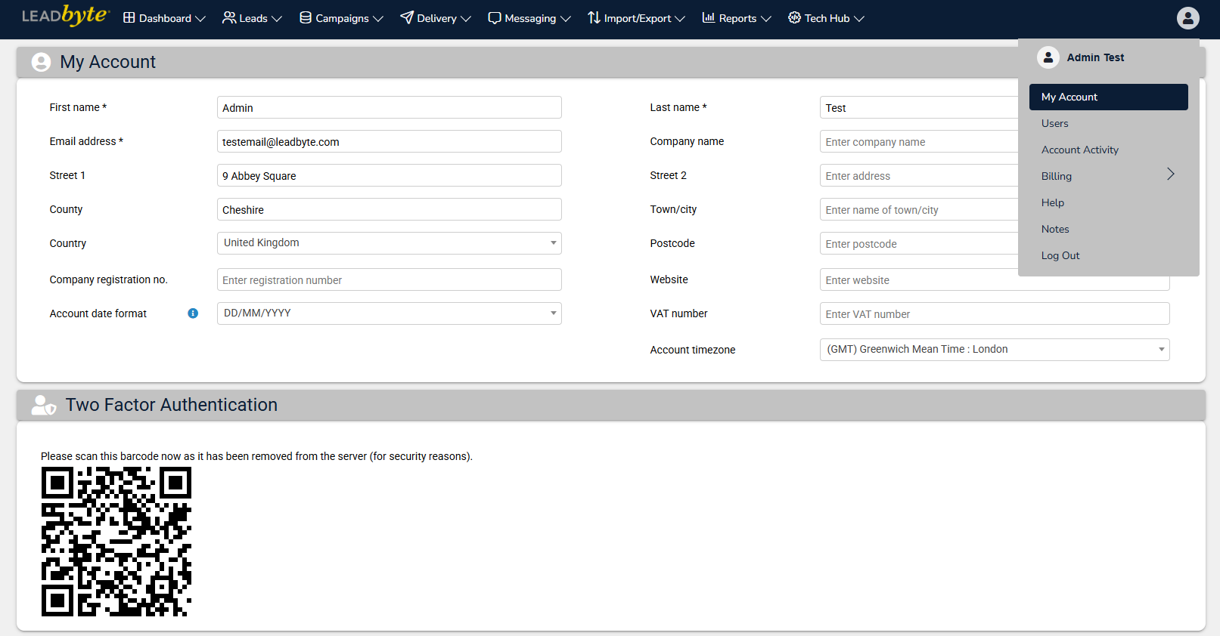Focus the Last name field
This screenshot has height=636, width=1220.
coord(919,107)
